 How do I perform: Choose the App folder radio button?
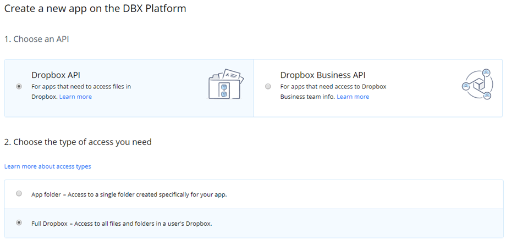(x=19, y=194)
